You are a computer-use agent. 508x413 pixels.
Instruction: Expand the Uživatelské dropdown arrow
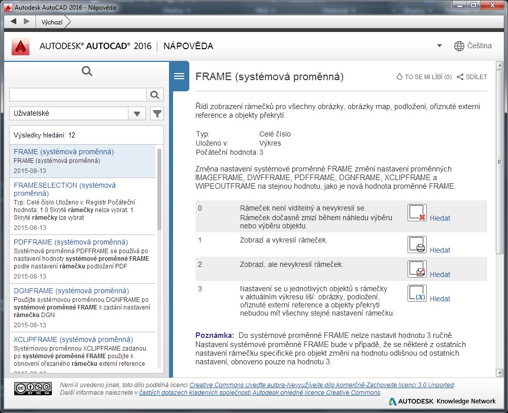pos(137,114)
